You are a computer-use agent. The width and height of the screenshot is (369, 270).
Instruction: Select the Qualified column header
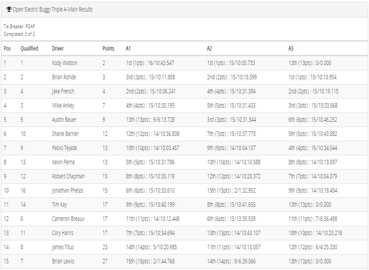[x=29, y=48]
